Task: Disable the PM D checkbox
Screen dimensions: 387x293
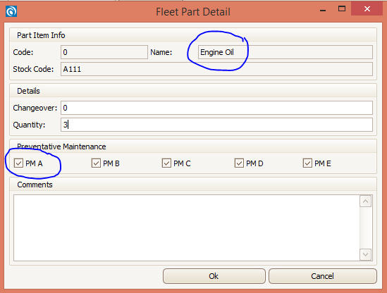Action: 239,163
